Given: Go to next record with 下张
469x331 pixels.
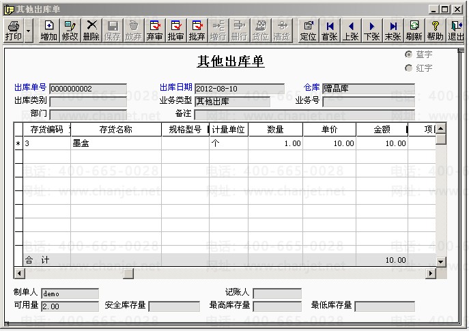Looking at the screenshot, I should [x=372, y=31].
